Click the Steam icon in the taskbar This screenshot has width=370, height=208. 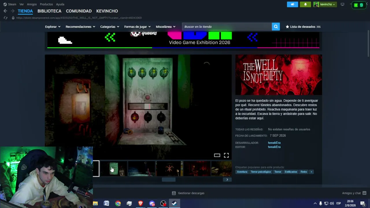174,203
